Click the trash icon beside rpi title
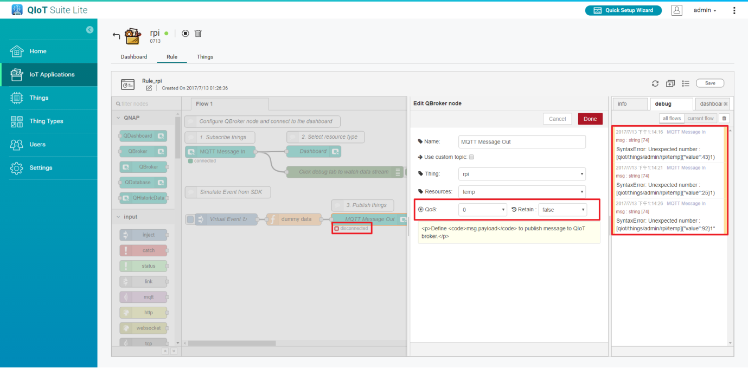This screenshot has height=369, width=748. click(198, 34)
